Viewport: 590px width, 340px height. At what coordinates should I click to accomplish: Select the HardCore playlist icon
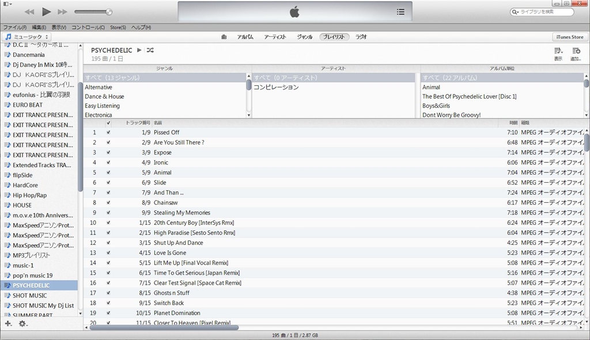[7, 185]
